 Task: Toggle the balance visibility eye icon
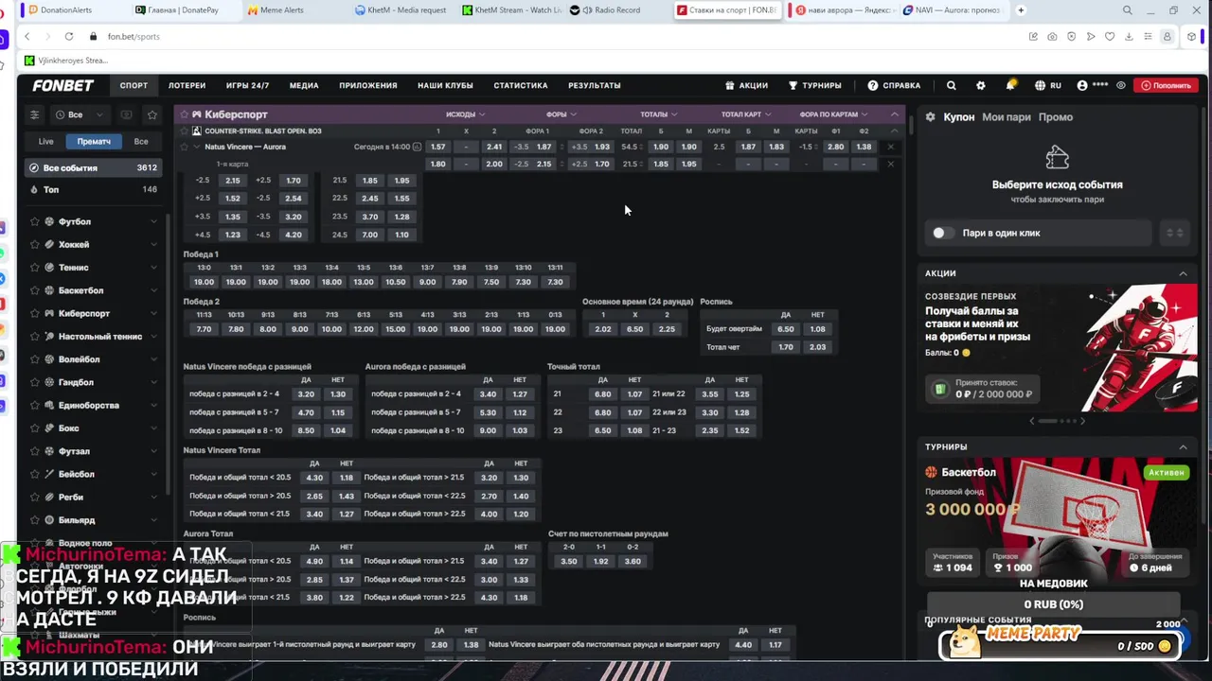tap(1121, 85)
